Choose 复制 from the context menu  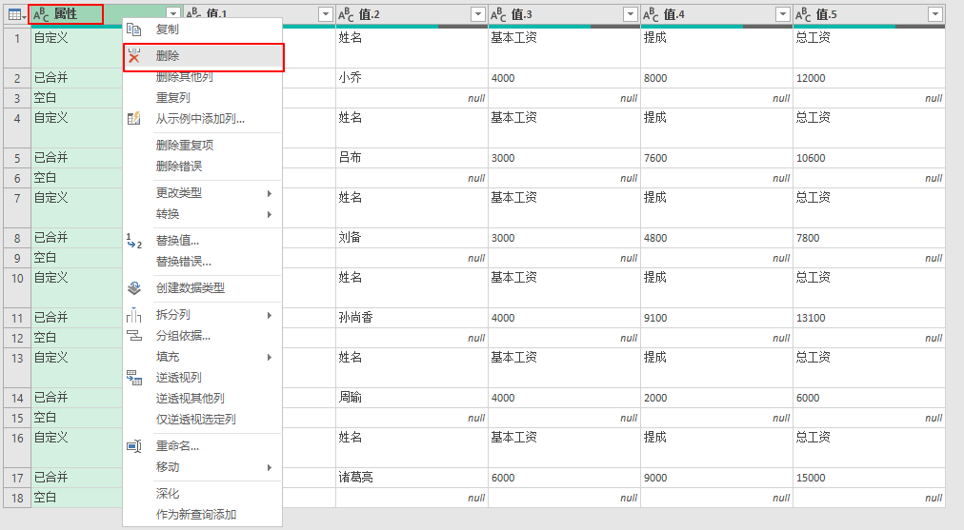(x=203, y=29)
